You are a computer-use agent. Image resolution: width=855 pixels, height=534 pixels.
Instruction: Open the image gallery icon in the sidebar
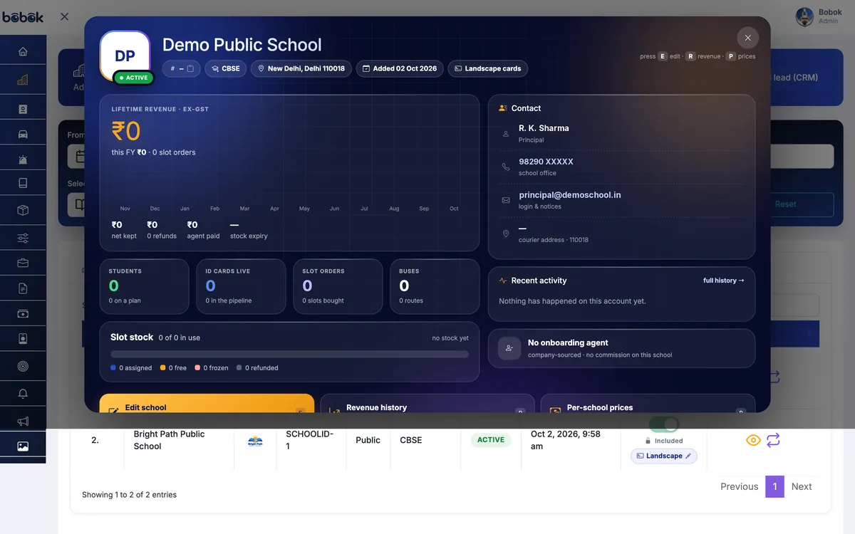point(23,446)
